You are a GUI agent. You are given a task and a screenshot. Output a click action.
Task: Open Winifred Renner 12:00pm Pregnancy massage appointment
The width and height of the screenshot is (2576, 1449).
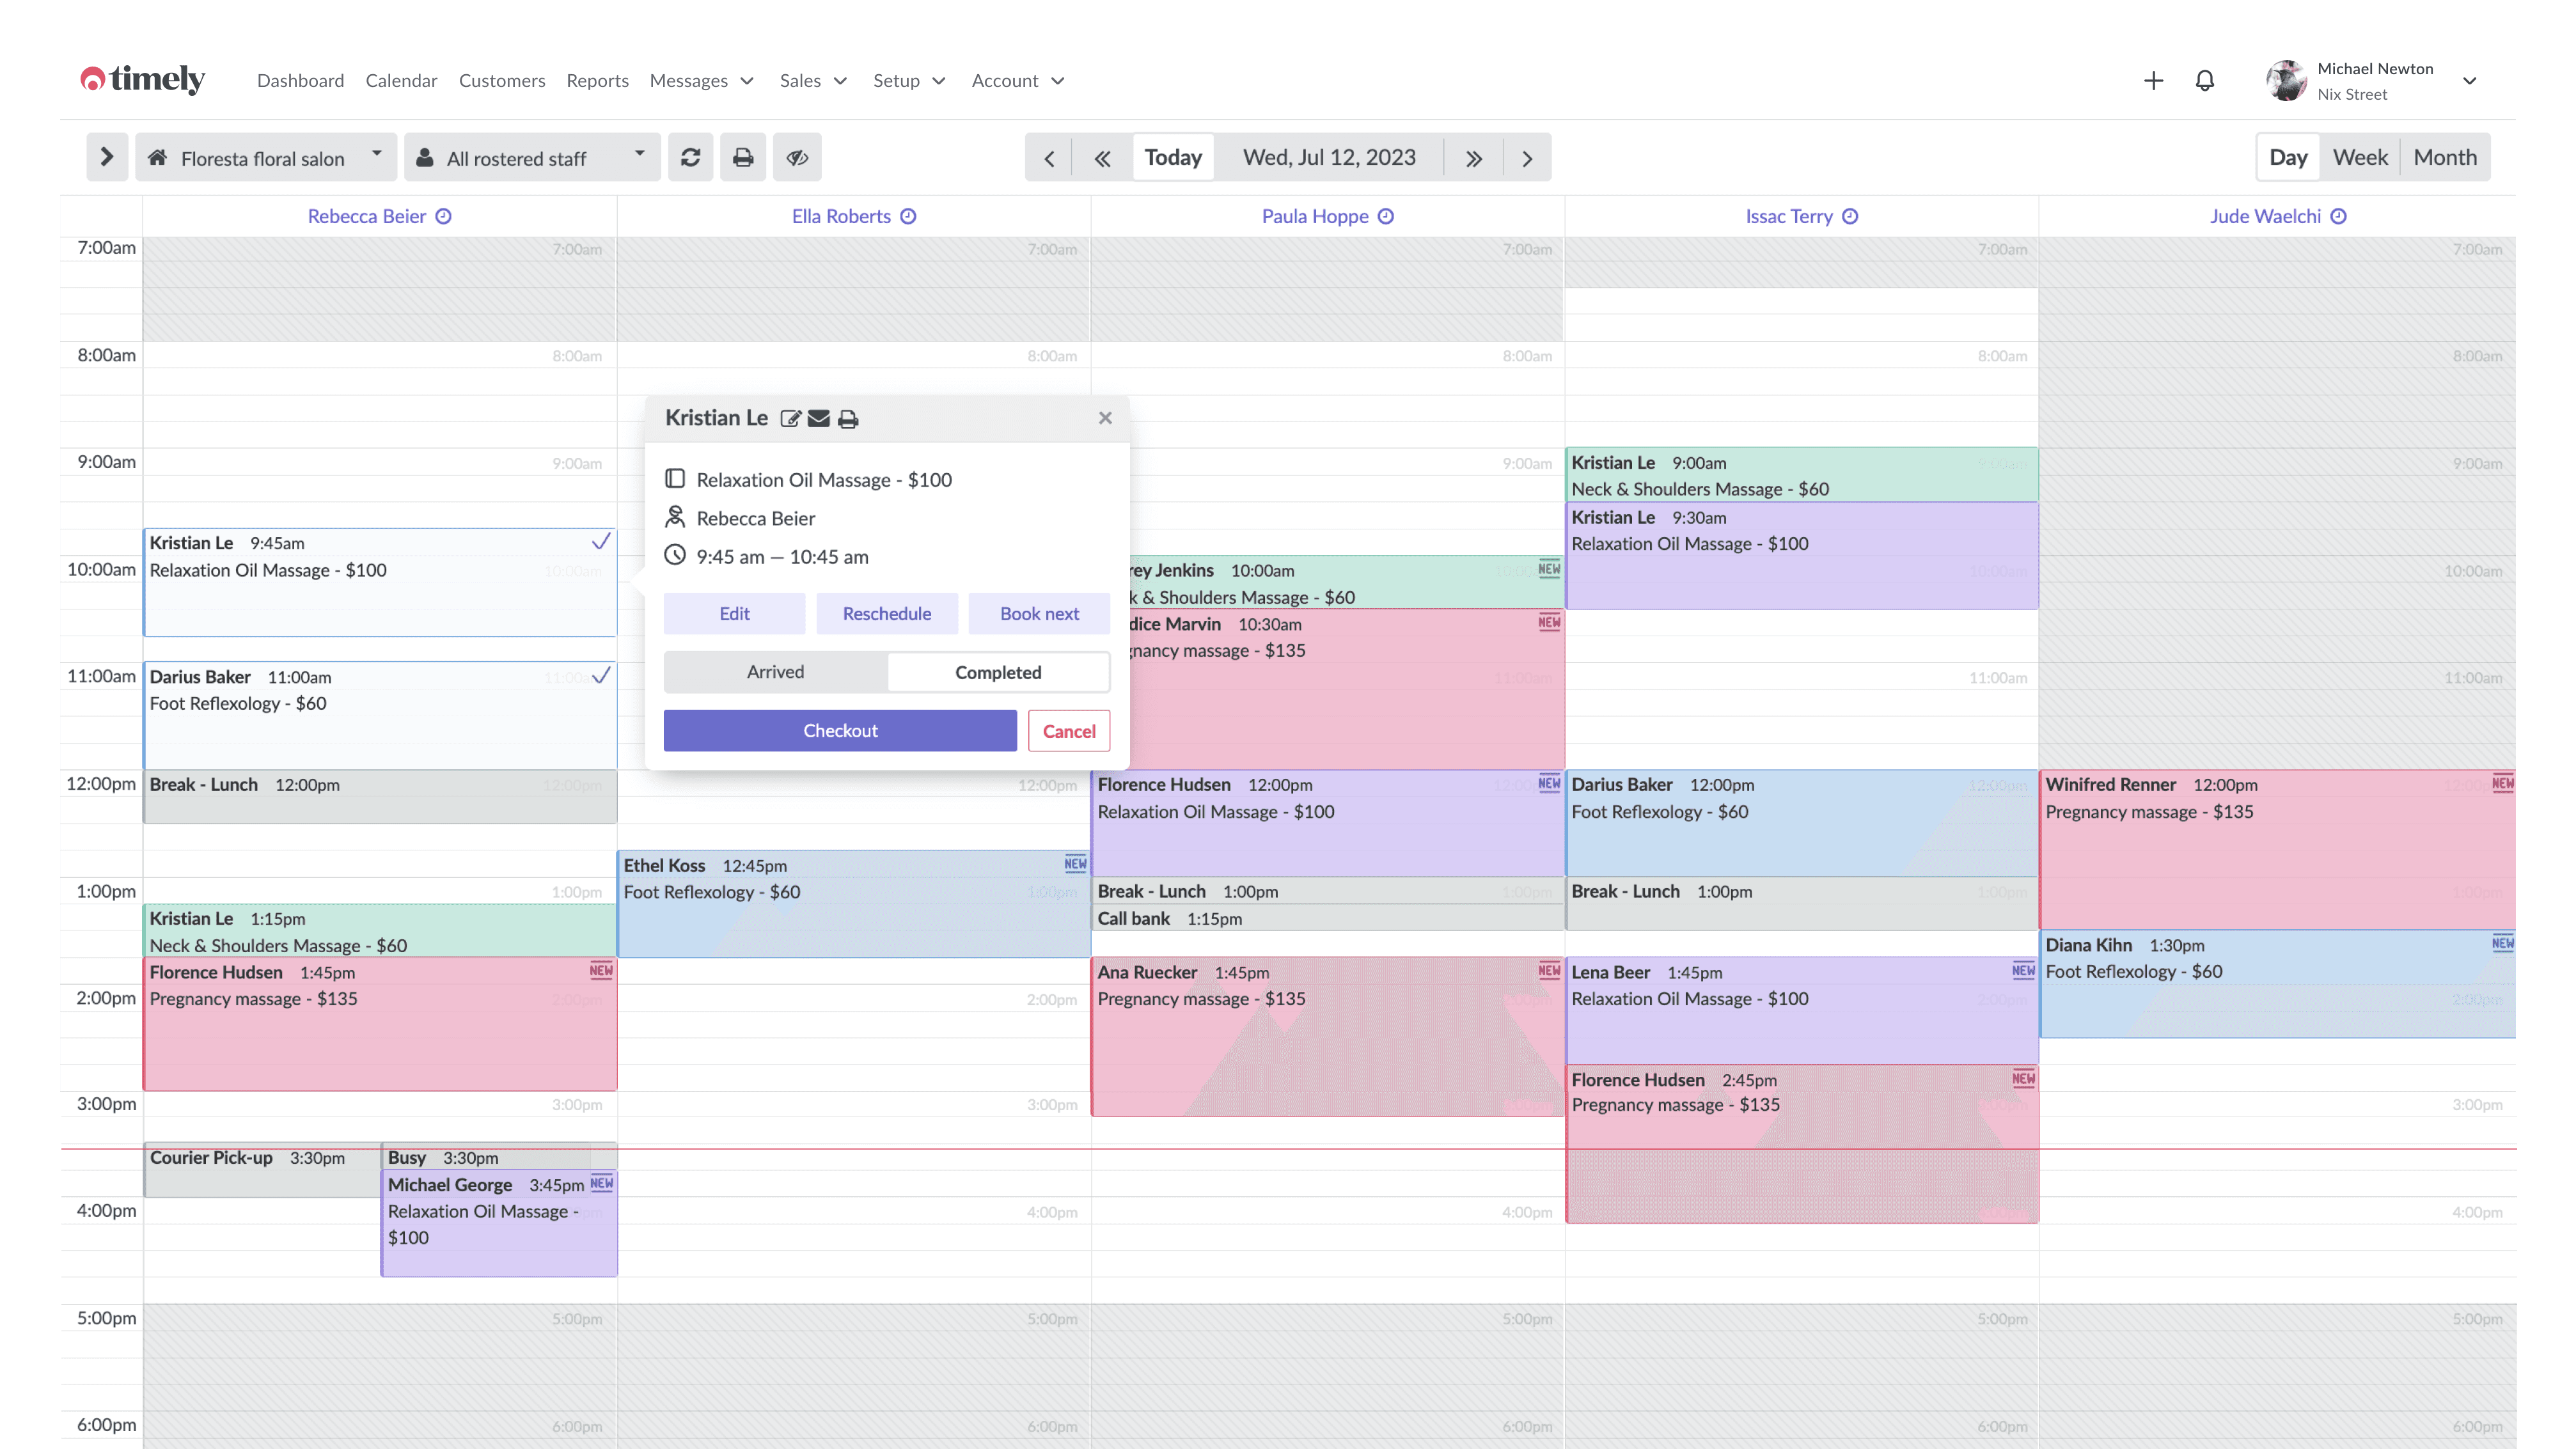click(x=2278, y=850)
